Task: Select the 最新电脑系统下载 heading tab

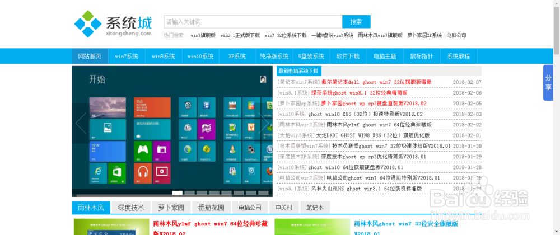Action: [x=299, y=70]
